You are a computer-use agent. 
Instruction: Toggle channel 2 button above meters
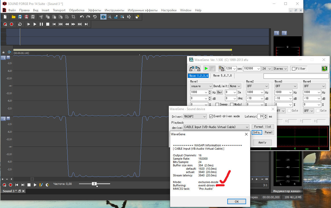[284, 33]
